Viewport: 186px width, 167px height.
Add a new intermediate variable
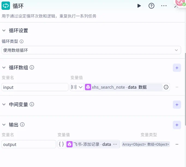pyautogui.click(x=177, y=105)
